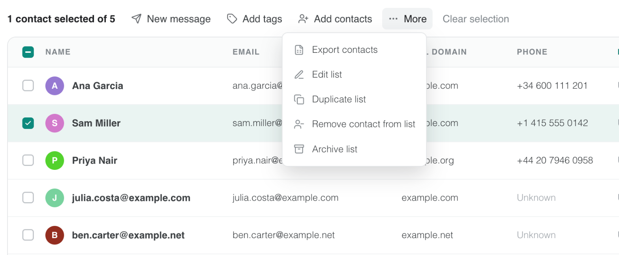The width and height of the screenshot is (619, 255).
Task: Select the checkbox for Priya Nair
Action: point(28,160)
